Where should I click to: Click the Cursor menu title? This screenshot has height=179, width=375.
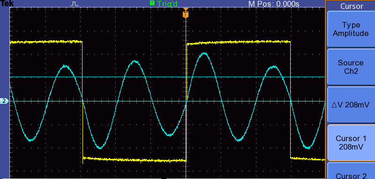(352, 6)
